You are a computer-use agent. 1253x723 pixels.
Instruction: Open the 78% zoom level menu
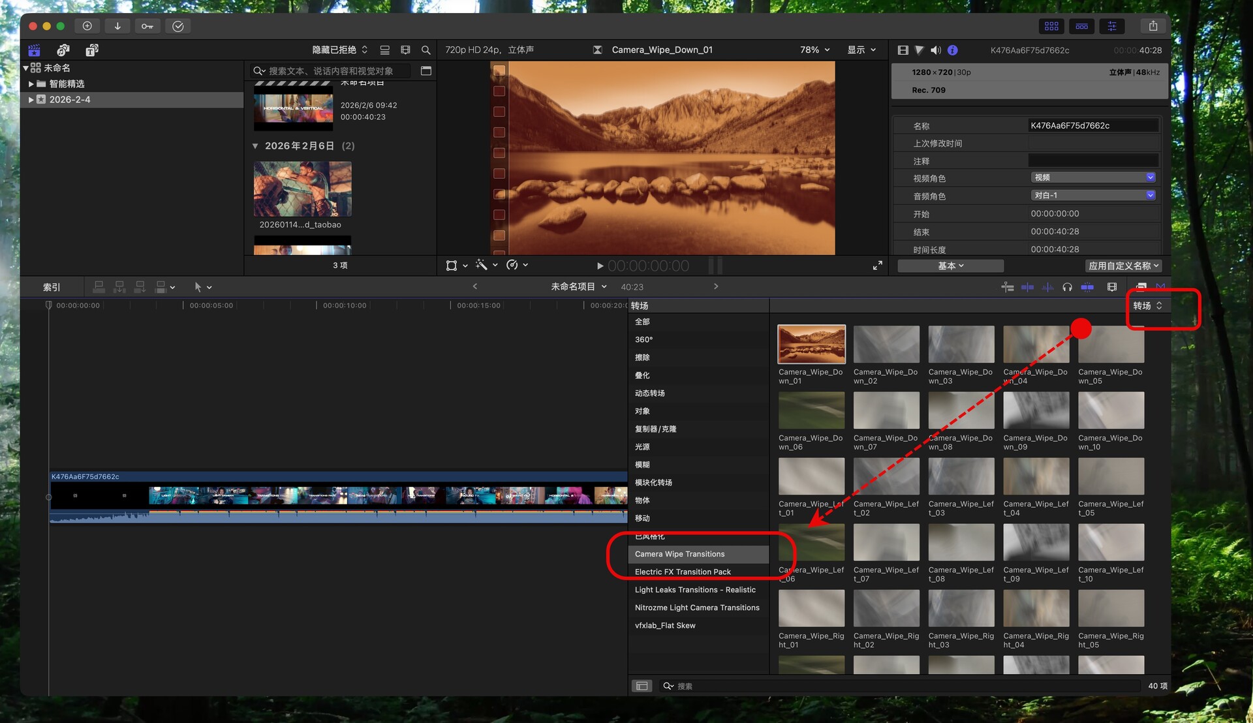[x=814, y=50]
